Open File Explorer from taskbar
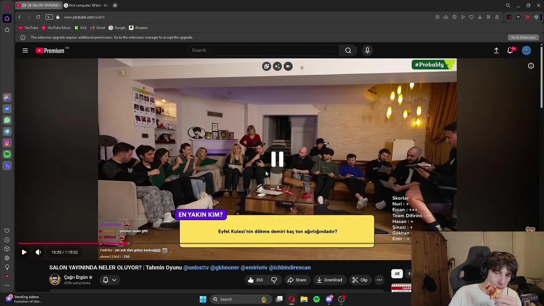 click(x=304, y=299)
